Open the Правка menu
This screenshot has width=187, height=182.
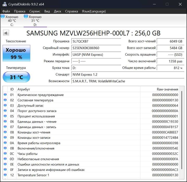[20, 11]
